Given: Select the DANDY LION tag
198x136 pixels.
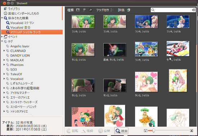Looking at the screenshot, I should 32,55.
